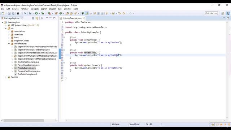
Task: Click the External Tools run icon
Action: tap(49, 13)
